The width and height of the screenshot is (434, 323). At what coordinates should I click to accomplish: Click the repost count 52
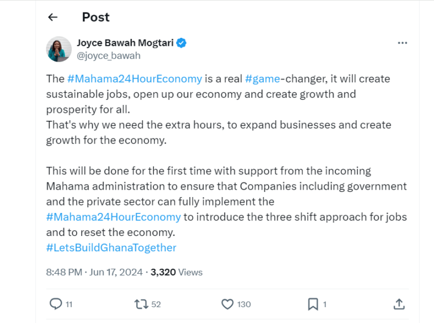156,304
